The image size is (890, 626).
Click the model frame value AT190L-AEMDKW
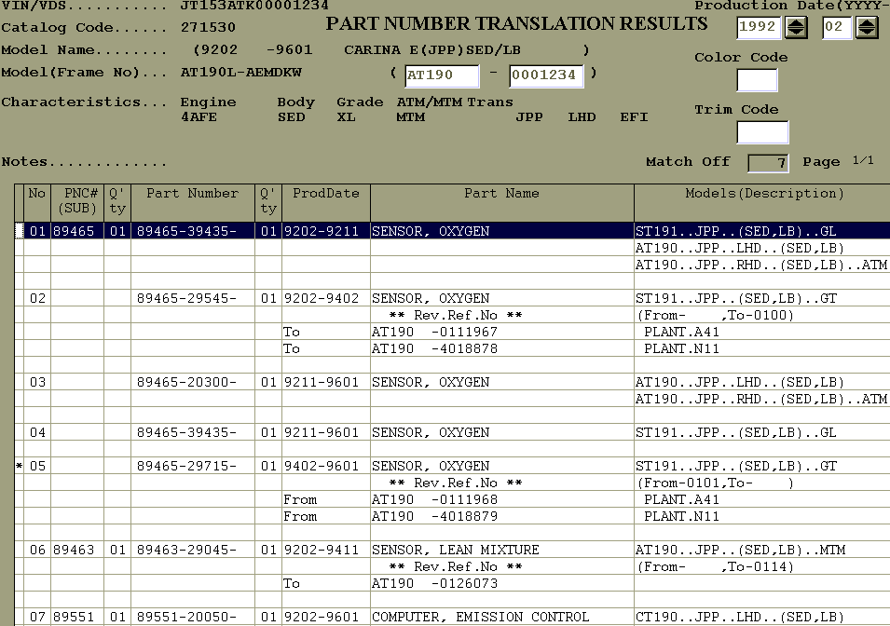241,73
